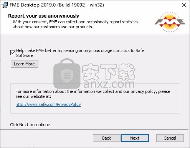Click the shopping bag watermark icon

pyautogui.click(x=67, y=73)
